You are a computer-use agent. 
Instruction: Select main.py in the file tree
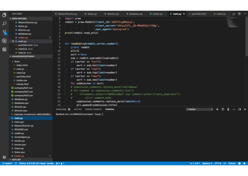[31, 118]
